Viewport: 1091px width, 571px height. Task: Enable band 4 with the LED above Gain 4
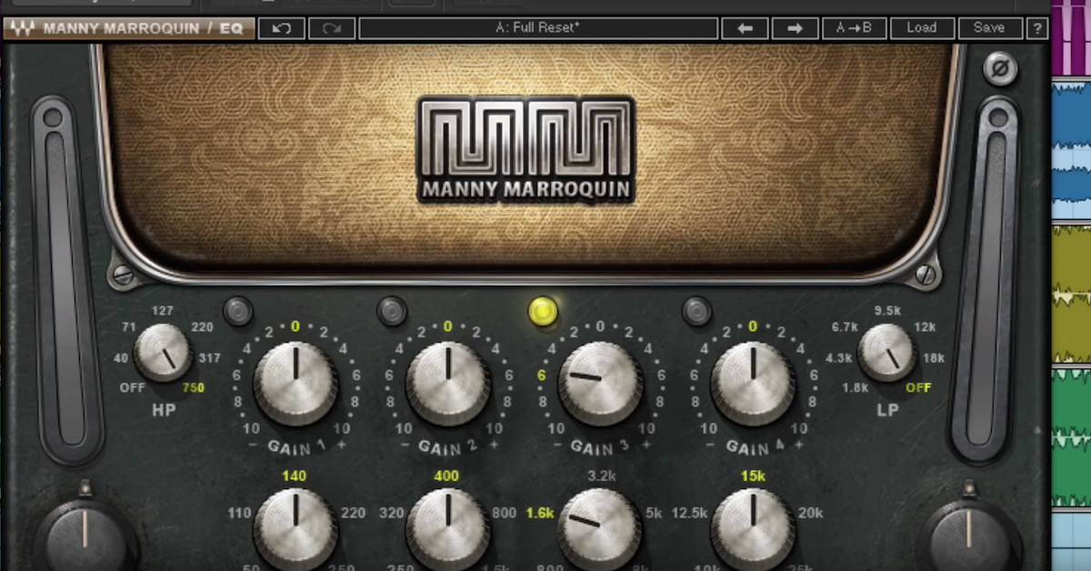click(x=696, y=312)
